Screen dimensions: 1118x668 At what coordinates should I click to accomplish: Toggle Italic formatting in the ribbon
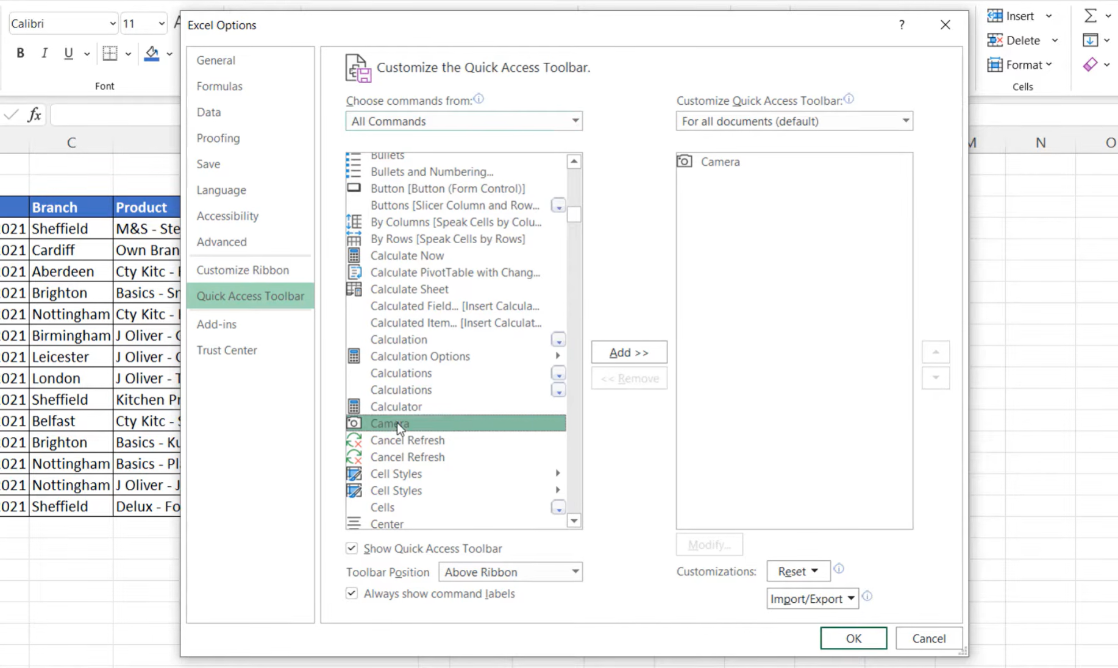pyautogui.click(x=44, y=53)
